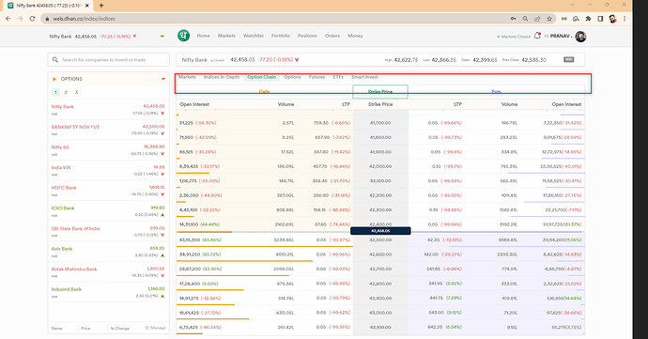Image resolution: width=648 pixels, height=339 pixels.
Task: Click the site lock icon in address bar
Action: point(47,19)
